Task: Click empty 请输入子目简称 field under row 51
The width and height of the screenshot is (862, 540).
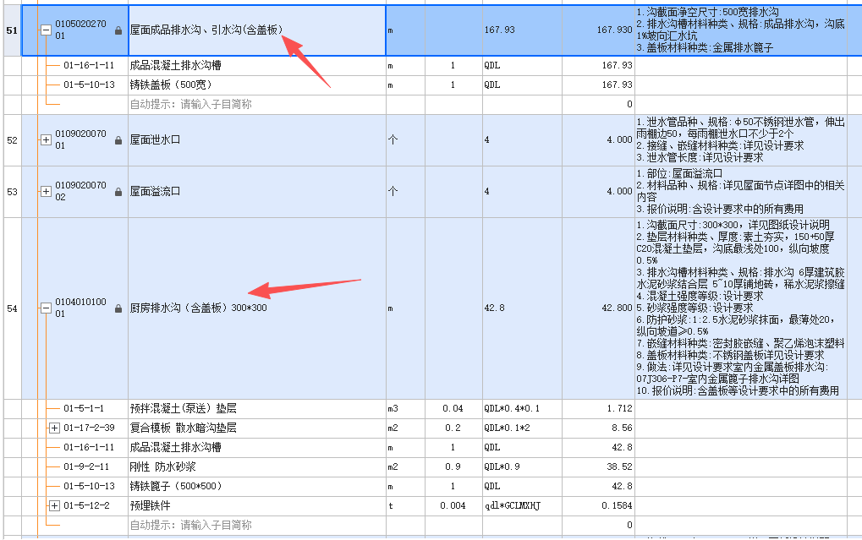Action: [x=257, y=105]
